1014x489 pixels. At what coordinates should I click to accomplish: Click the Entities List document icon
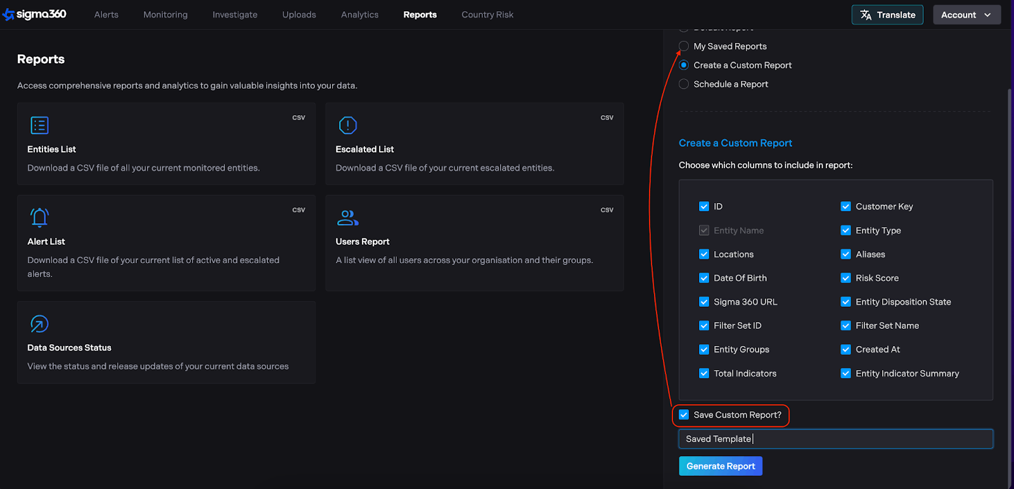[39, 125]
